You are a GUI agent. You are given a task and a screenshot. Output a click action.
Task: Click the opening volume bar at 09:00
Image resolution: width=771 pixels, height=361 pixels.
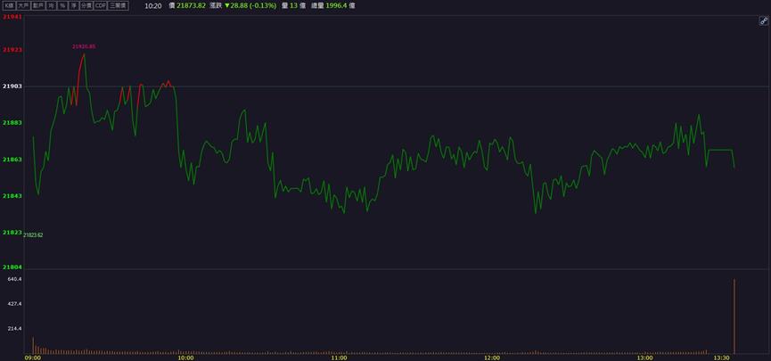(x=33, y=345)
